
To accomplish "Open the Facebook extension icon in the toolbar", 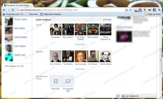I will pyautogui.click(x=154, y=10).
